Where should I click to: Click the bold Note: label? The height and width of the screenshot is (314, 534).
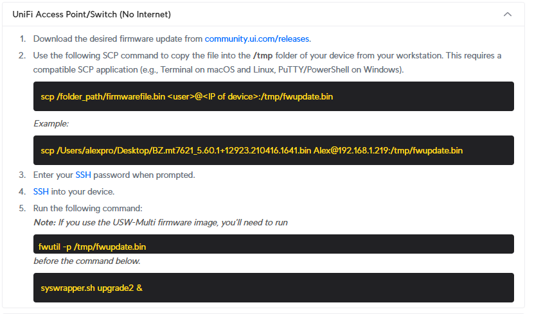point(44,222)
